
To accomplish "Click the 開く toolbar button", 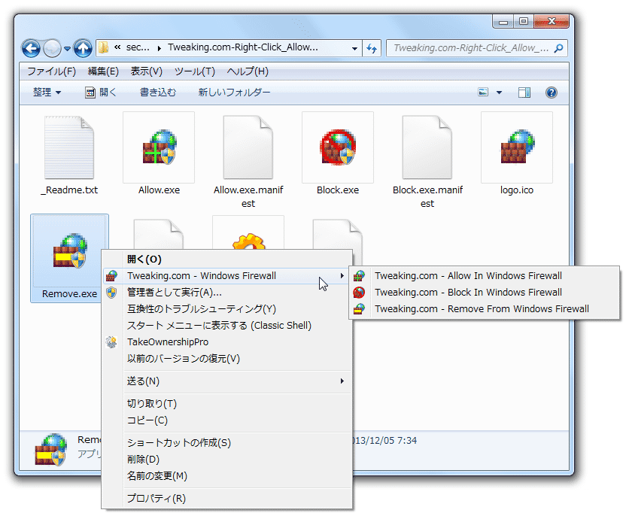I will [101, 93].
